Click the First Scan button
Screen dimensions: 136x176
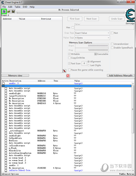click(x=75, y=19)
